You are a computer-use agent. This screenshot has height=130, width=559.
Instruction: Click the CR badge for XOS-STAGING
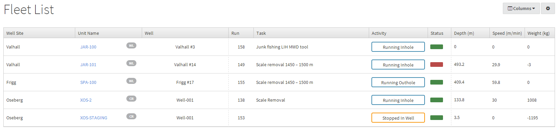point(131,116)
